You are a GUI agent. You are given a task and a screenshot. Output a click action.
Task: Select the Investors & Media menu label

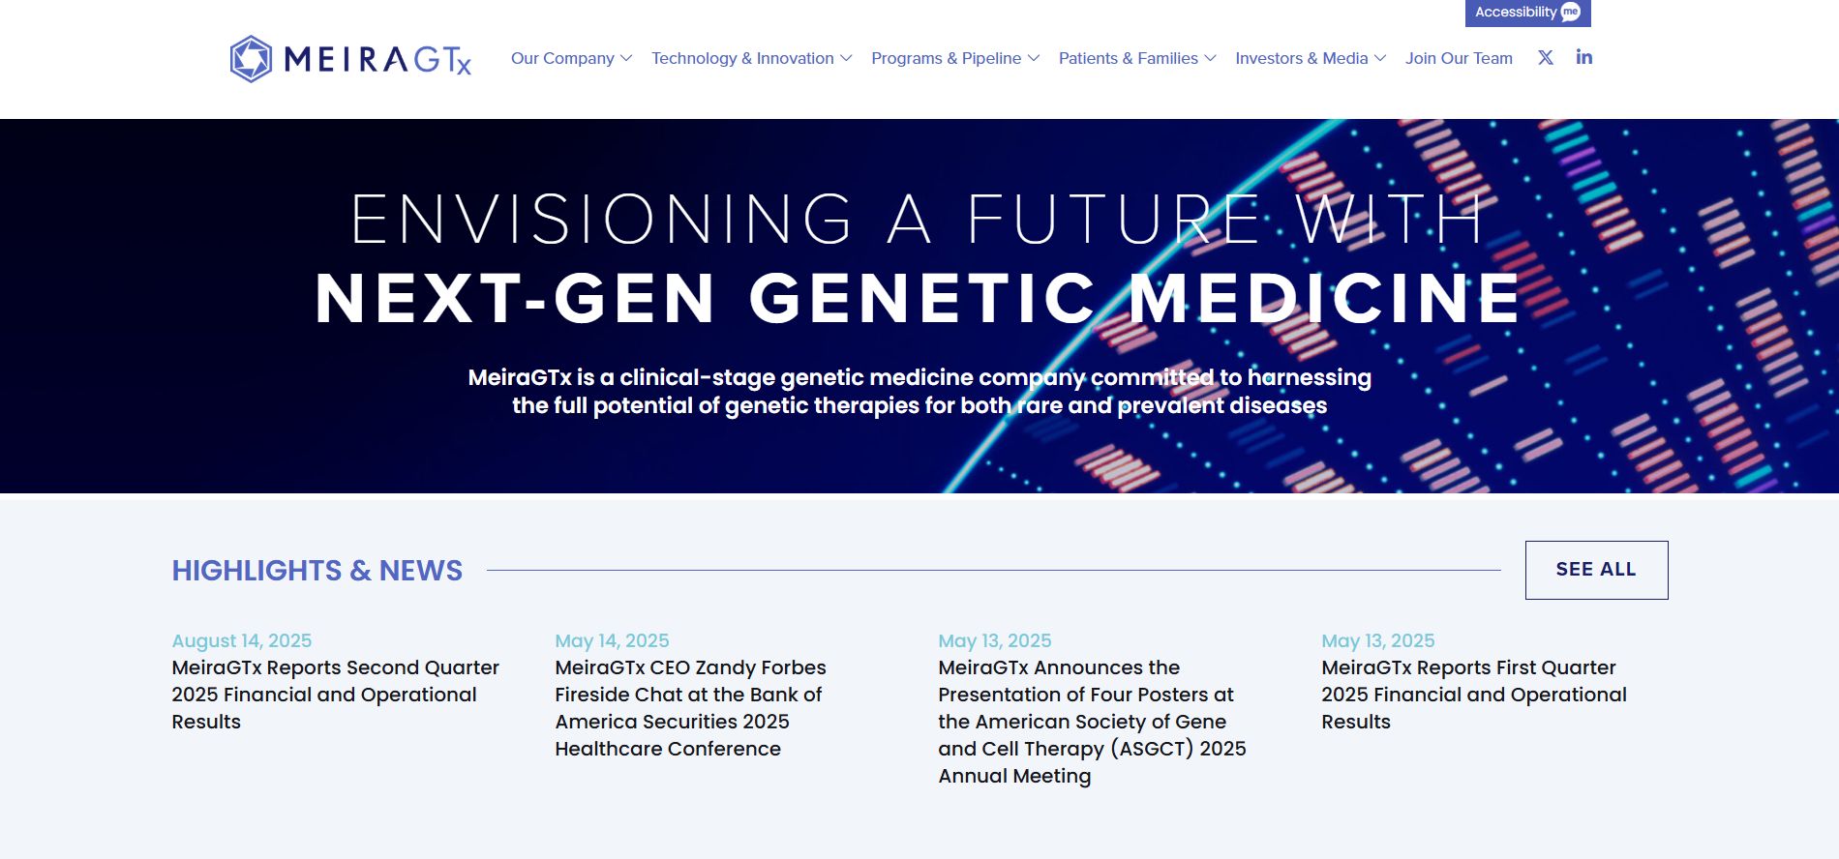1301,59
